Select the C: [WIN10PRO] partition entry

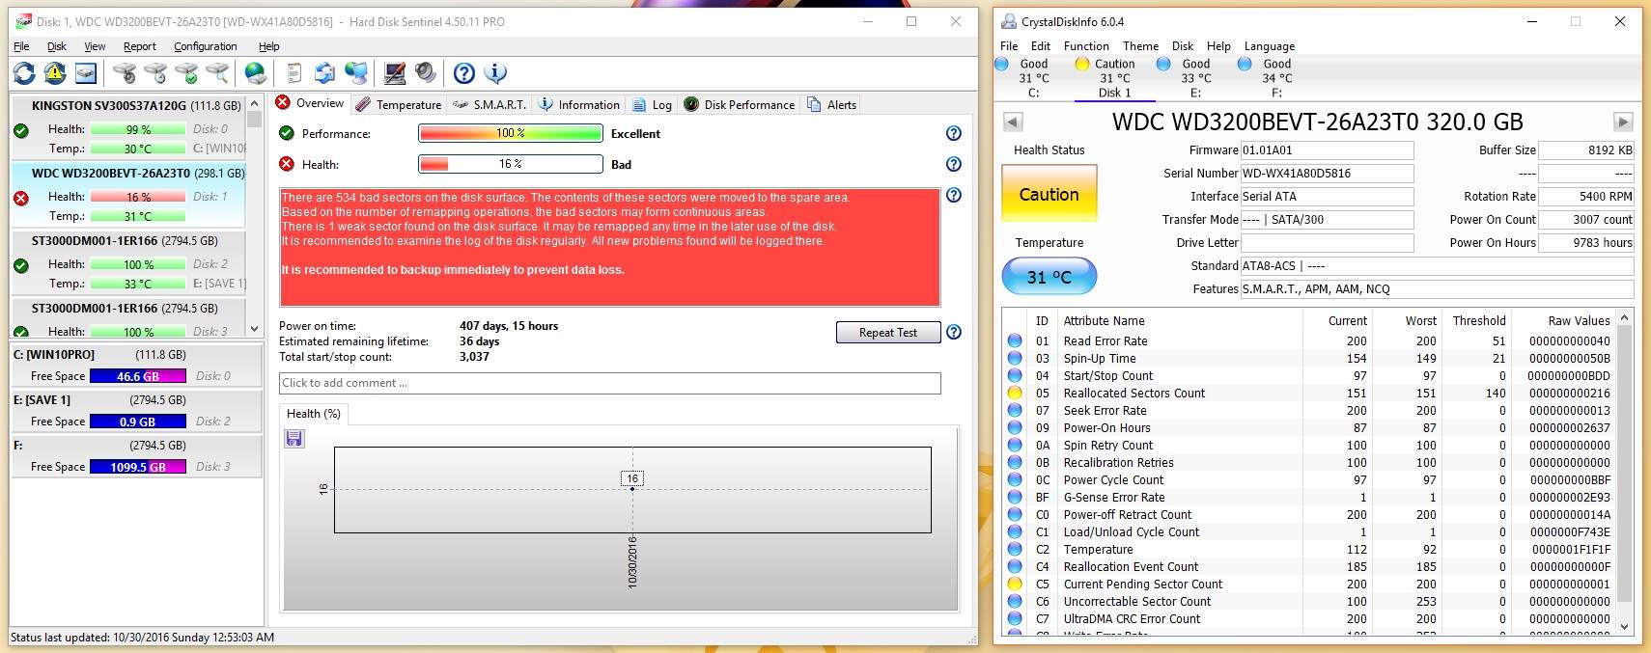(x=136, y=366)
